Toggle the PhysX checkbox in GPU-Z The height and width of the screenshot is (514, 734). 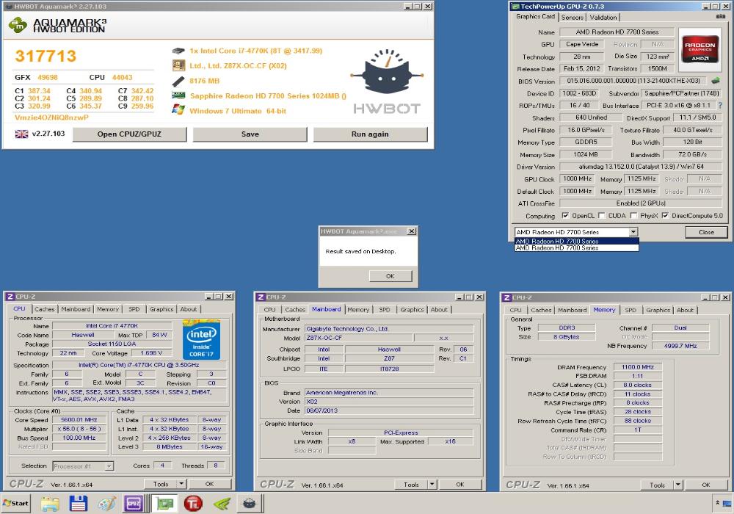click(633, 215)
